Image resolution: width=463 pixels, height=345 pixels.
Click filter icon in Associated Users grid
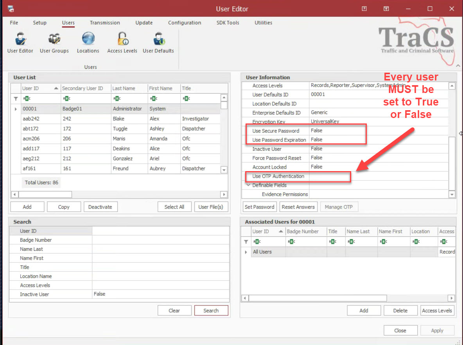(246, 241)
